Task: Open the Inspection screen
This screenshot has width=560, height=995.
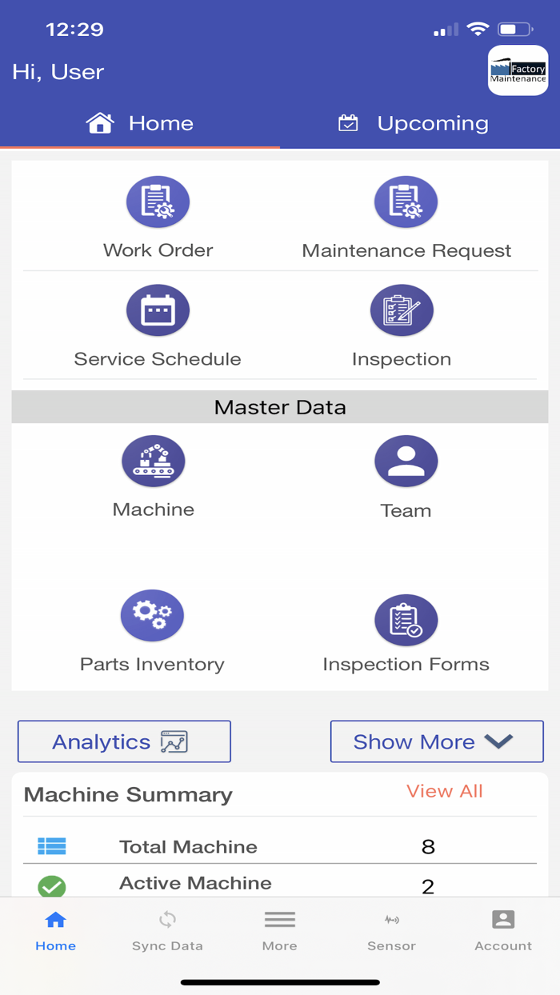Action: pos(402,324)
